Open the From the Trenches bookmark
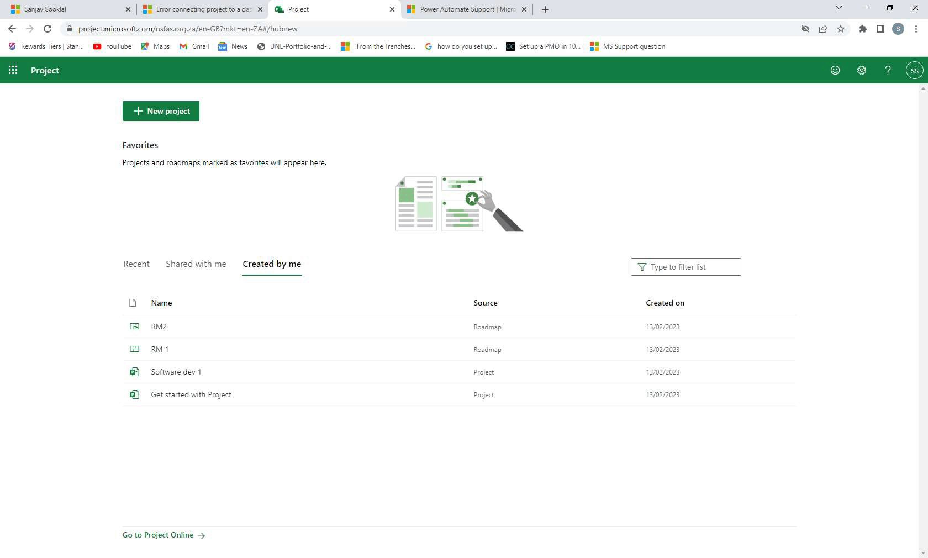 378,46
